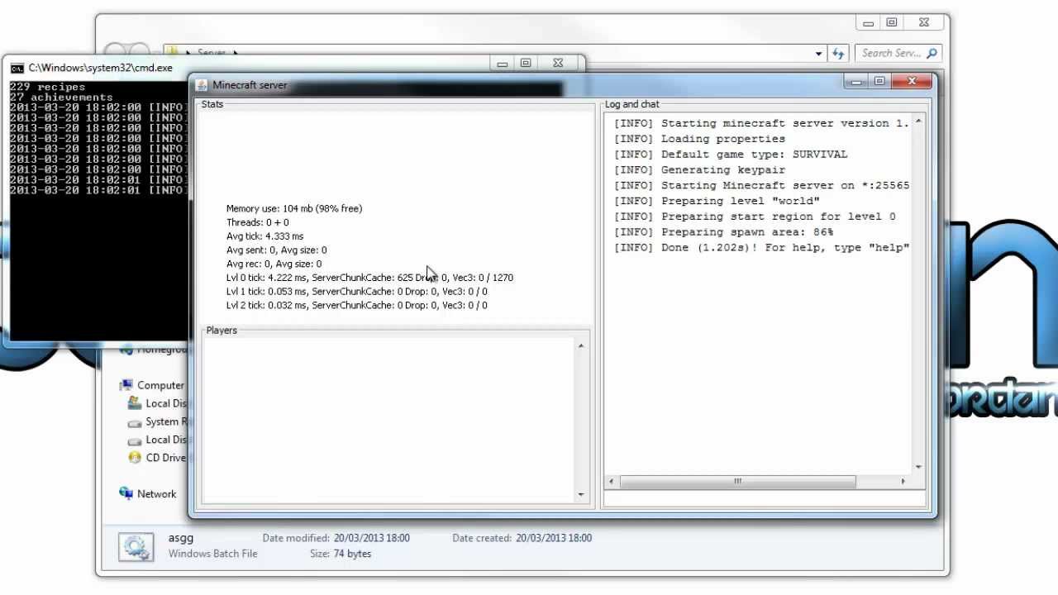Click the 'Lvl 1 tick: 0.053 ms' line
Image resolution: width=1058 pixels, height=595 pixels.
pyautogui.click(x=357, y=291)
